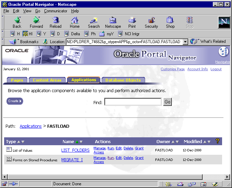Open the Security padlock icon
This screenshot has width=232, height=188.
tap(151, 21)
